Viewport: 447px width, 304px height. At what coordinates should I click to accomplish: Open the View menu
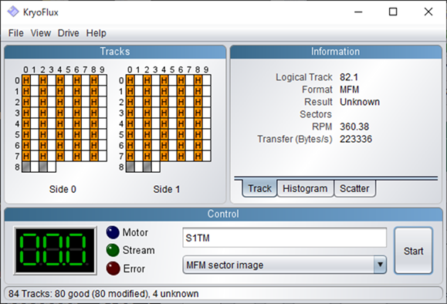click(x=41, y=33)
